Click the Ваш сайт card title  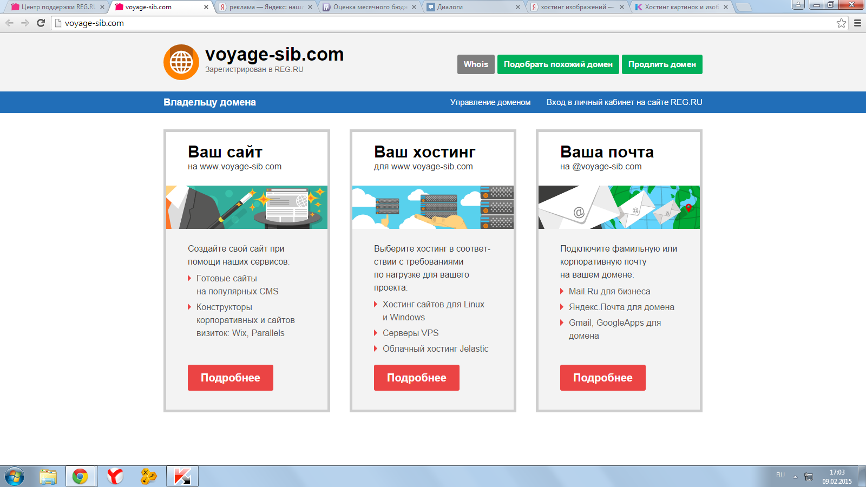225,152
